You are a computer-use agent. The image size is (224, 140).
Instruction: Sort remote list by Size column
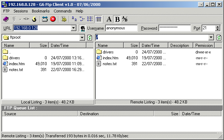tap(132, 45)
